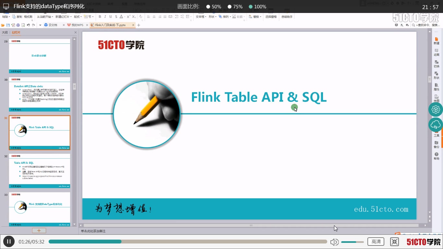Open the 备份 backup sidebar icon

click(437, 145)
